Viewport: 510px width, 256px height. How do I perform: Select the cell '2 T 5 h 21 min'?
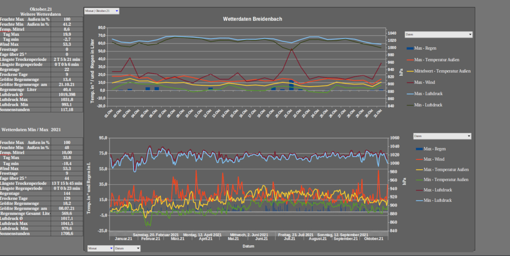[x=67, y=60]
